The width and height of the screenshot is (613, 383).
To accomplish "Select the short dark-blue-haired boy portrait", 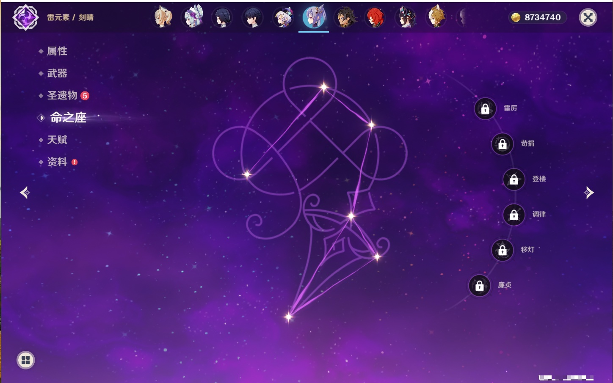I will click(x=253, y=17).
